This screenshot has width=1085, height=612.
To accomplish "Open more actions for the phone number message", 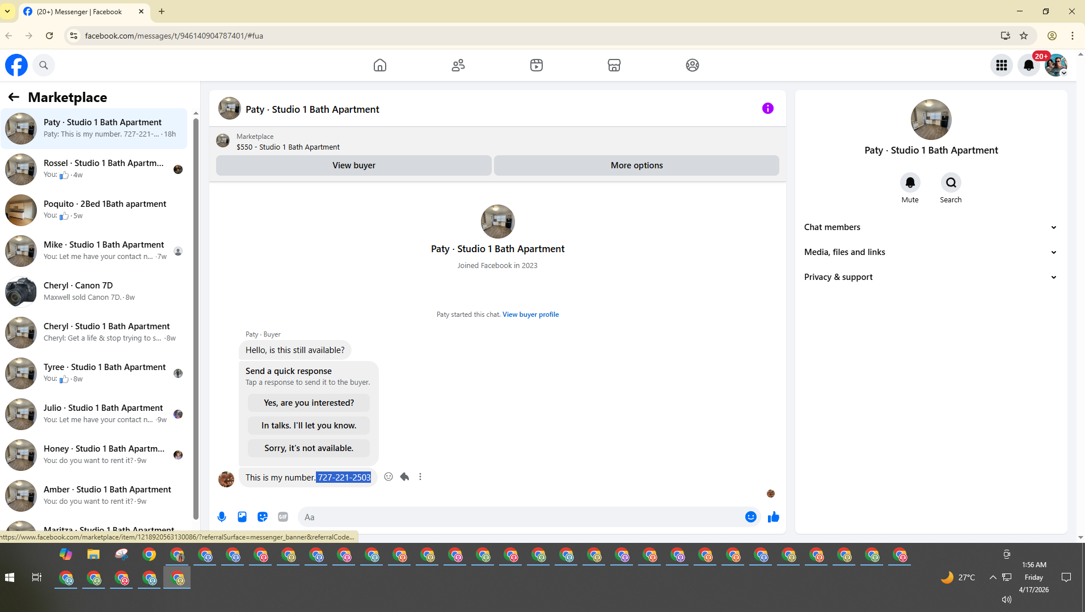I will pos(420,477).
